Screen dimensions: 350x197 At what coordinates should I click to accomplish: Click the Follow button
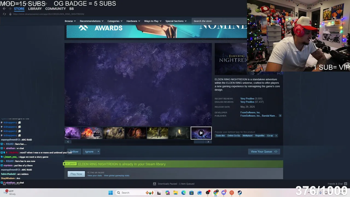pyautogui.click(x=74, y=152)
